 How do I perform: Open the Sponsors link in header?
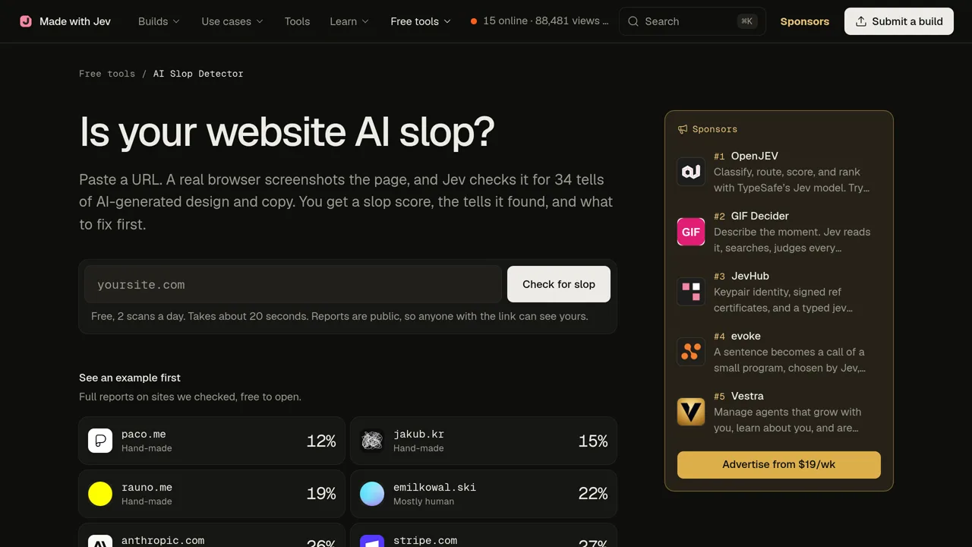[804, 21]
